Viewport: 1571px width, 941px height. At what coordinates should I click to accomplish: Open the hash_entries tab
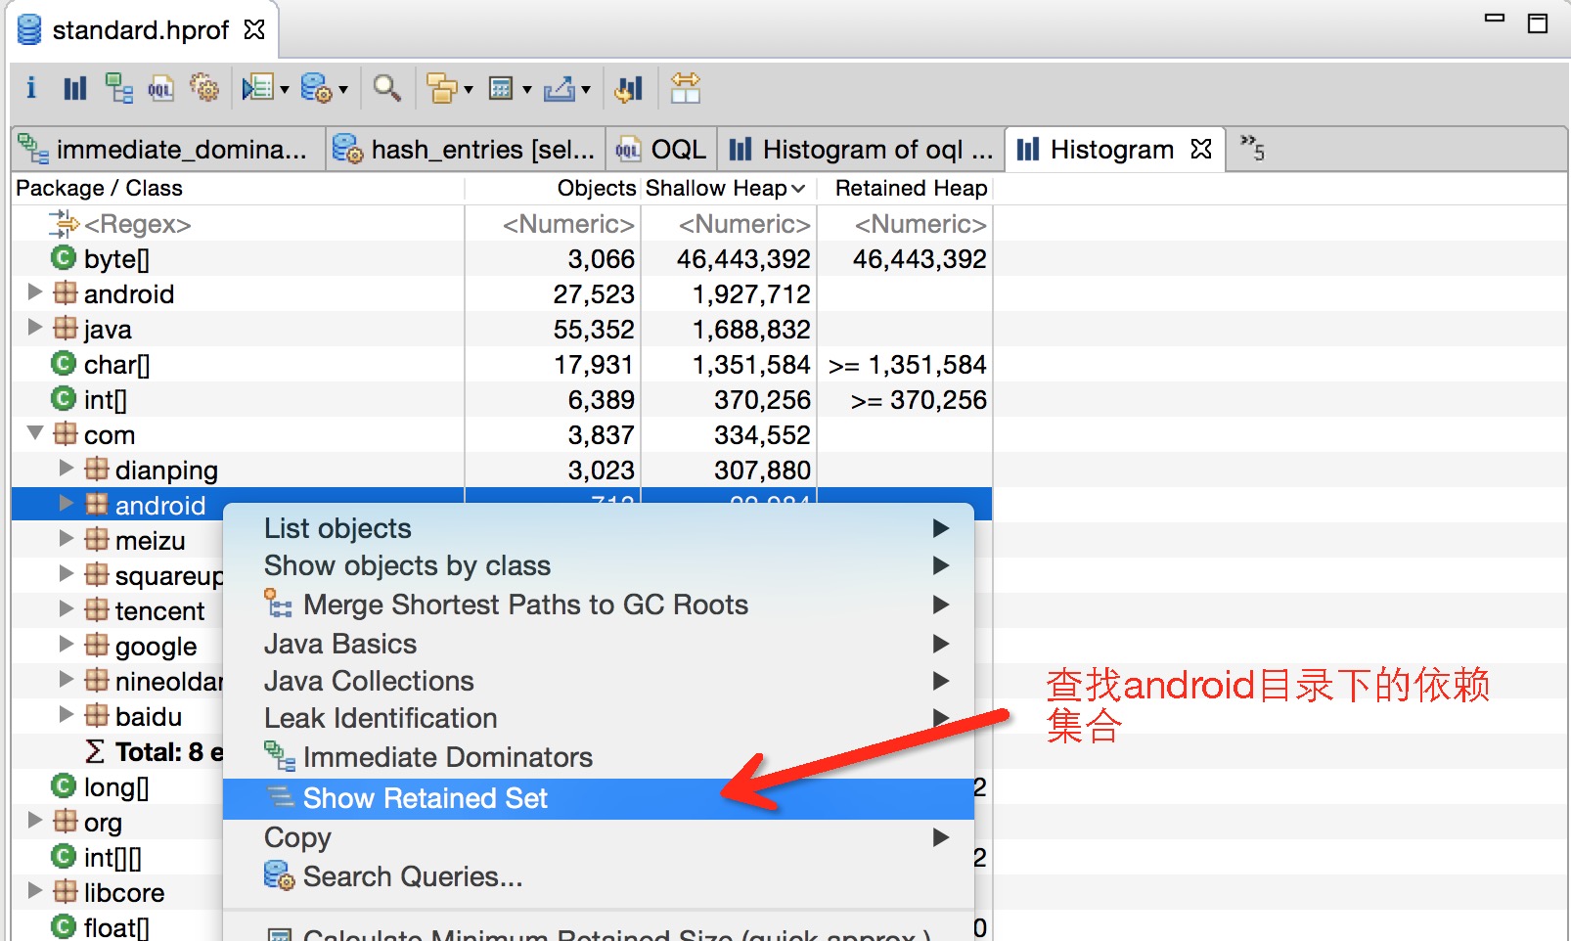click(x=468, y=149)
